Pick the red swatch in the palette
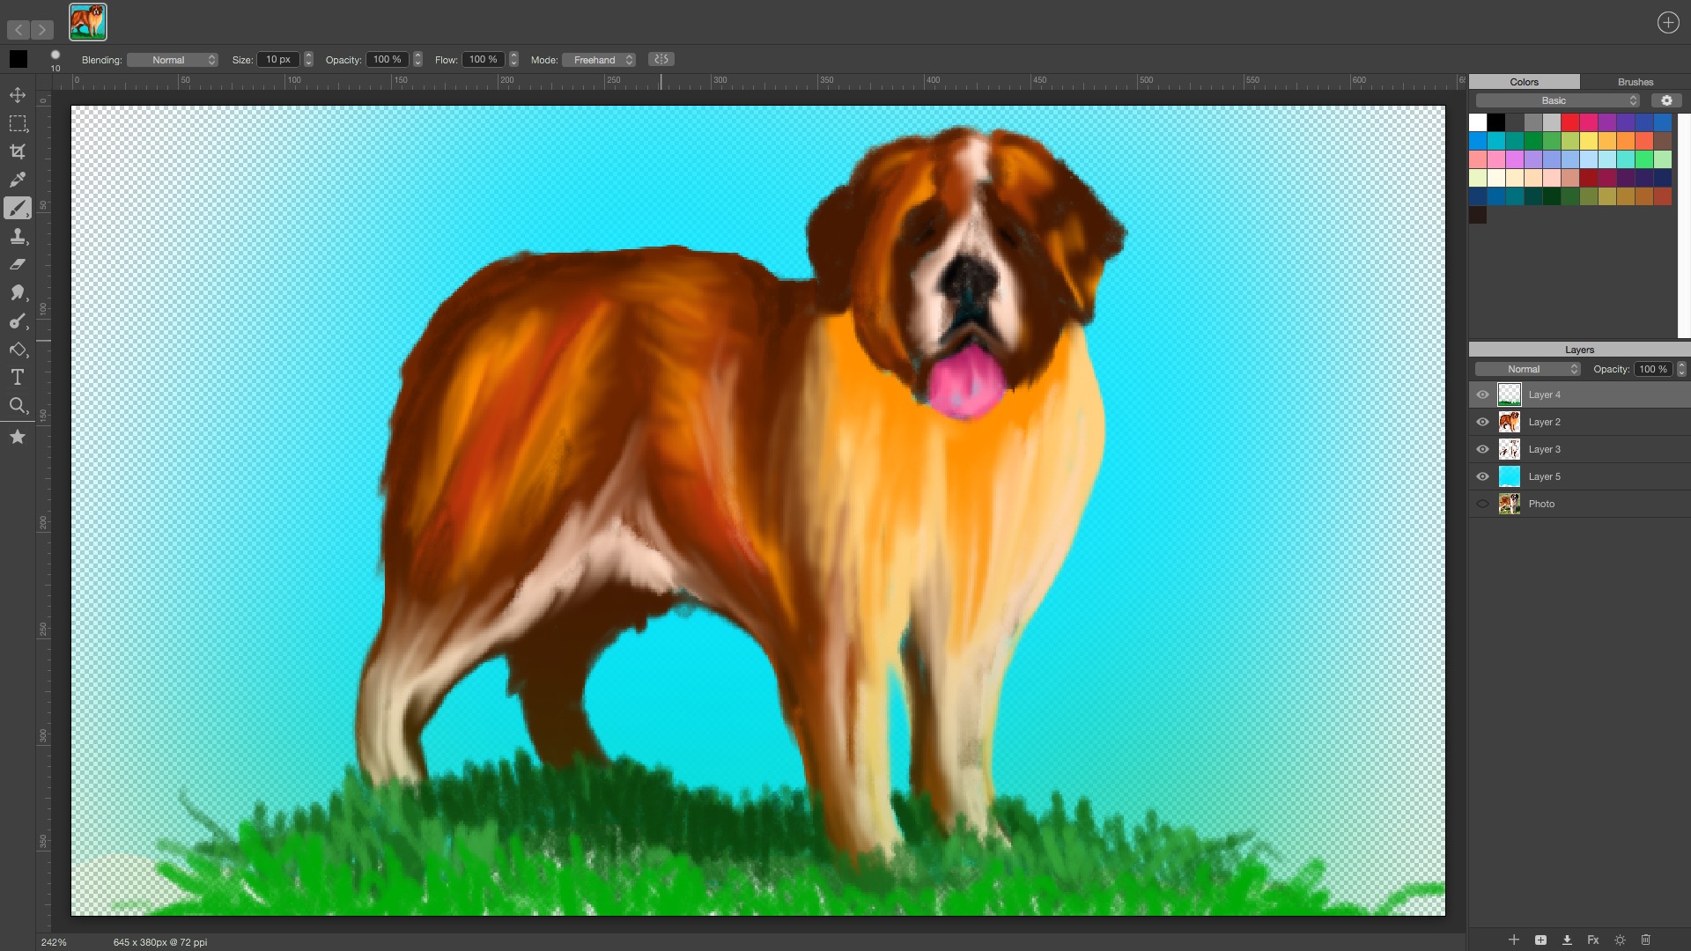Screen dimensions: 1691x951 (x=1569, y=122)
